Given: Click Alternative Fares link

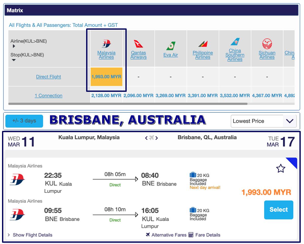Looking at the screenshot, I should point(169,235).
